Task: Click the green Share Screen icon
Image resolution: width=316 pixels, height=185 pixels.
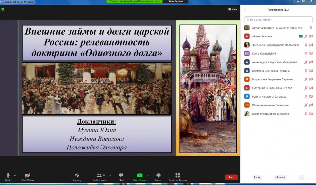Action: coord(140,175)
